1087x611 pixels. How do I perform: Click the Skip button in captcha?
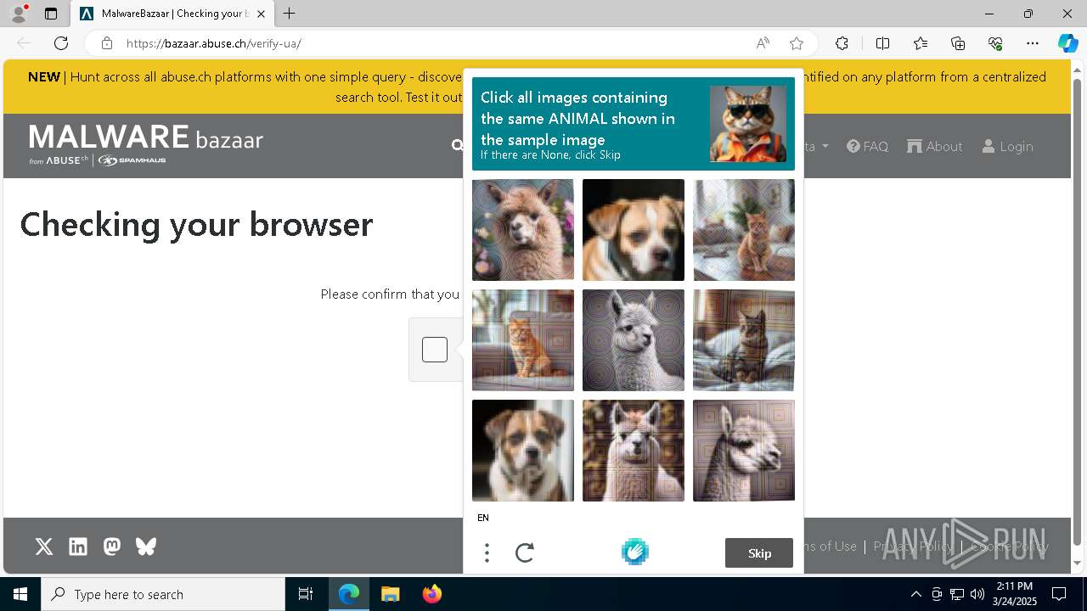click(x=759, y=553)
